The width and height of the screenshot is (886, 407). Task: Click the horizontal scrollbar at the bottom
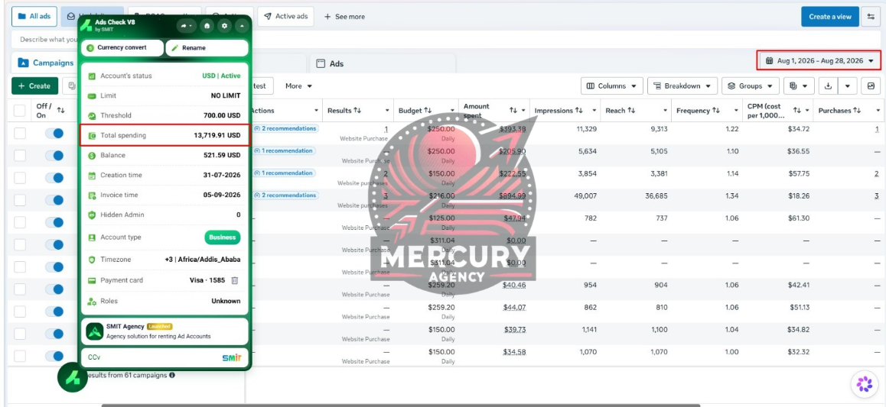click(x=401, y=405)
